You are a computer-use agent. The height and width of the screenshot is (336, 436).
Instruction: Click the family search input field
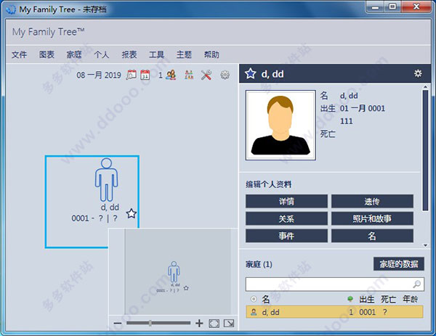(x=335, y=284)
